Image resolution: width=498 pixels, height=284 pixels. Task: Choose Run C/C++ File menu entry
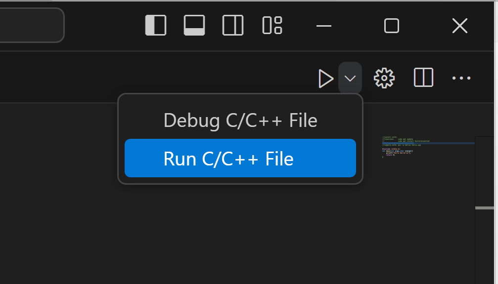click(240, 159)
